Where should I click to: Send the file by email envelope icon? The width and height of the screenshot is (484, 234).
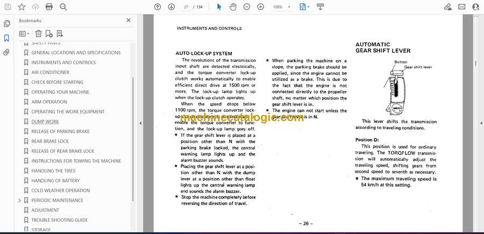(462, 7)
